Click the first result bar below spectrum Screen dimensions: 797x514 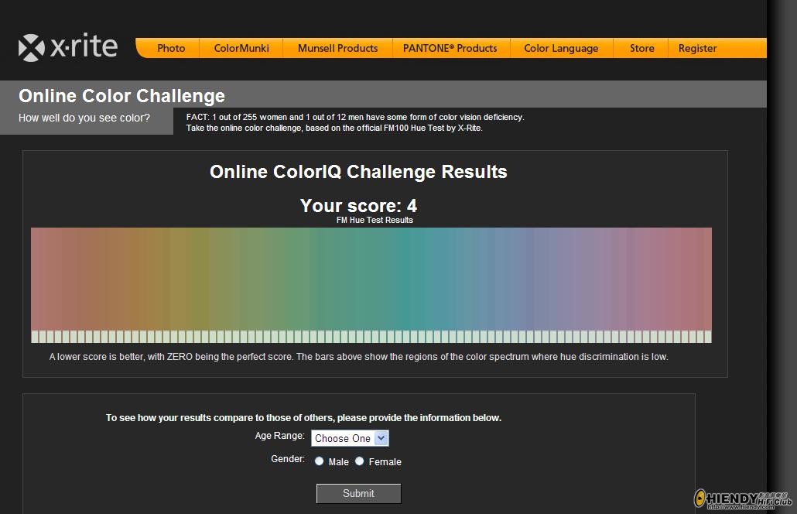pos(35,336)
